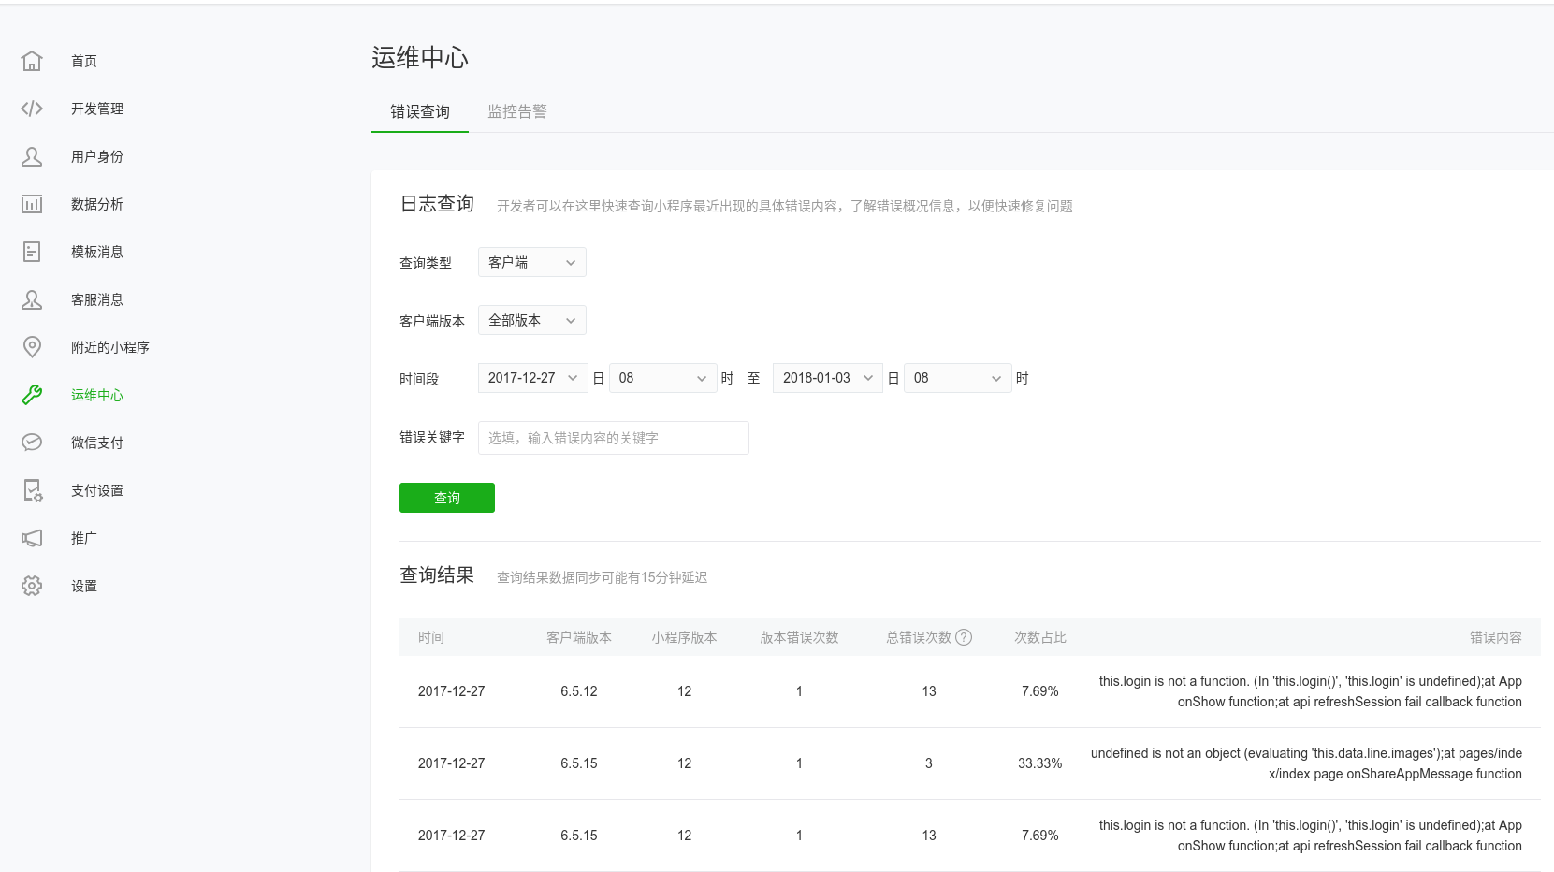The width and height of the screenshot is (1554, 872).
Task: Click the green 查询 button
Action: (447, 498)
